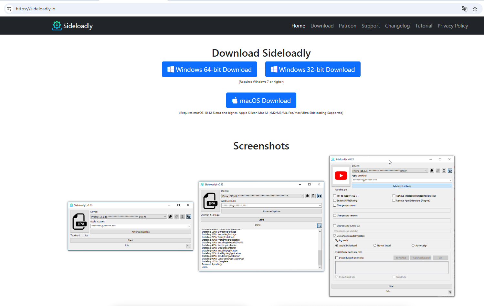The image size is (484, 306).
Task: Click the "Download Sideloadly" heading
Action: coord(261,53)
